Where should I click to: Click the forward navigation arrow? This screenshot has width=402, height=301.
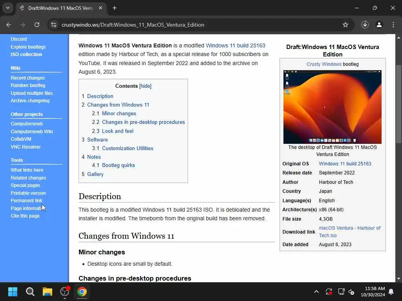coord(23,25)
